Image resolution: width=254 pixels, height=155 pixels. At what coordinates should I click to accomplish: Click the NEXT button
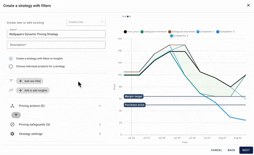tap(246, 150)
